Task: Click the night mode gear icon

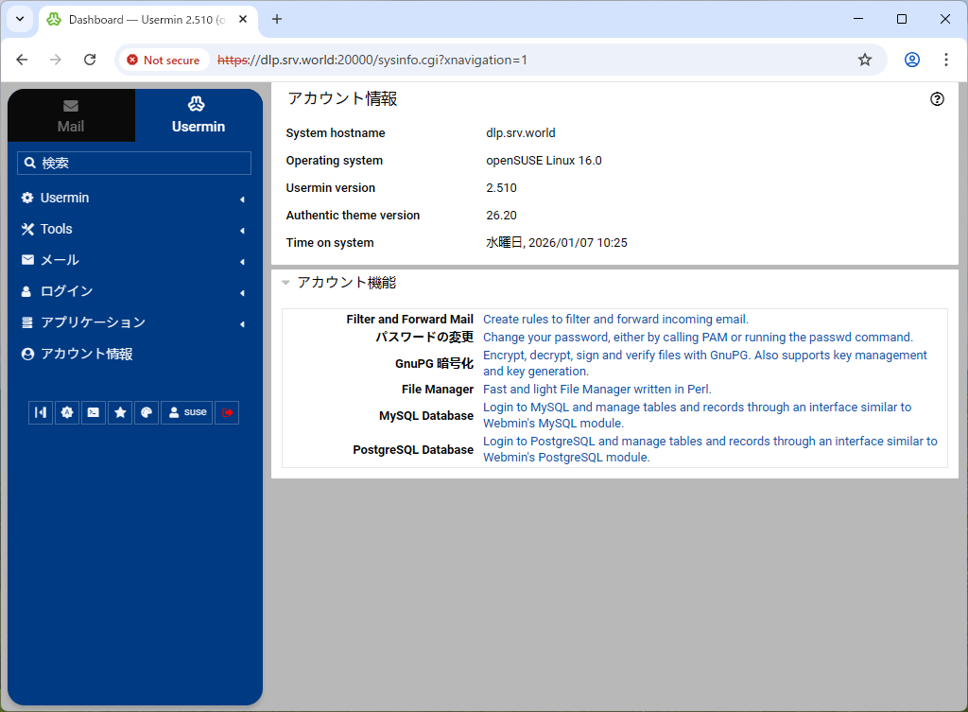Action: click(x=67, y=412)
